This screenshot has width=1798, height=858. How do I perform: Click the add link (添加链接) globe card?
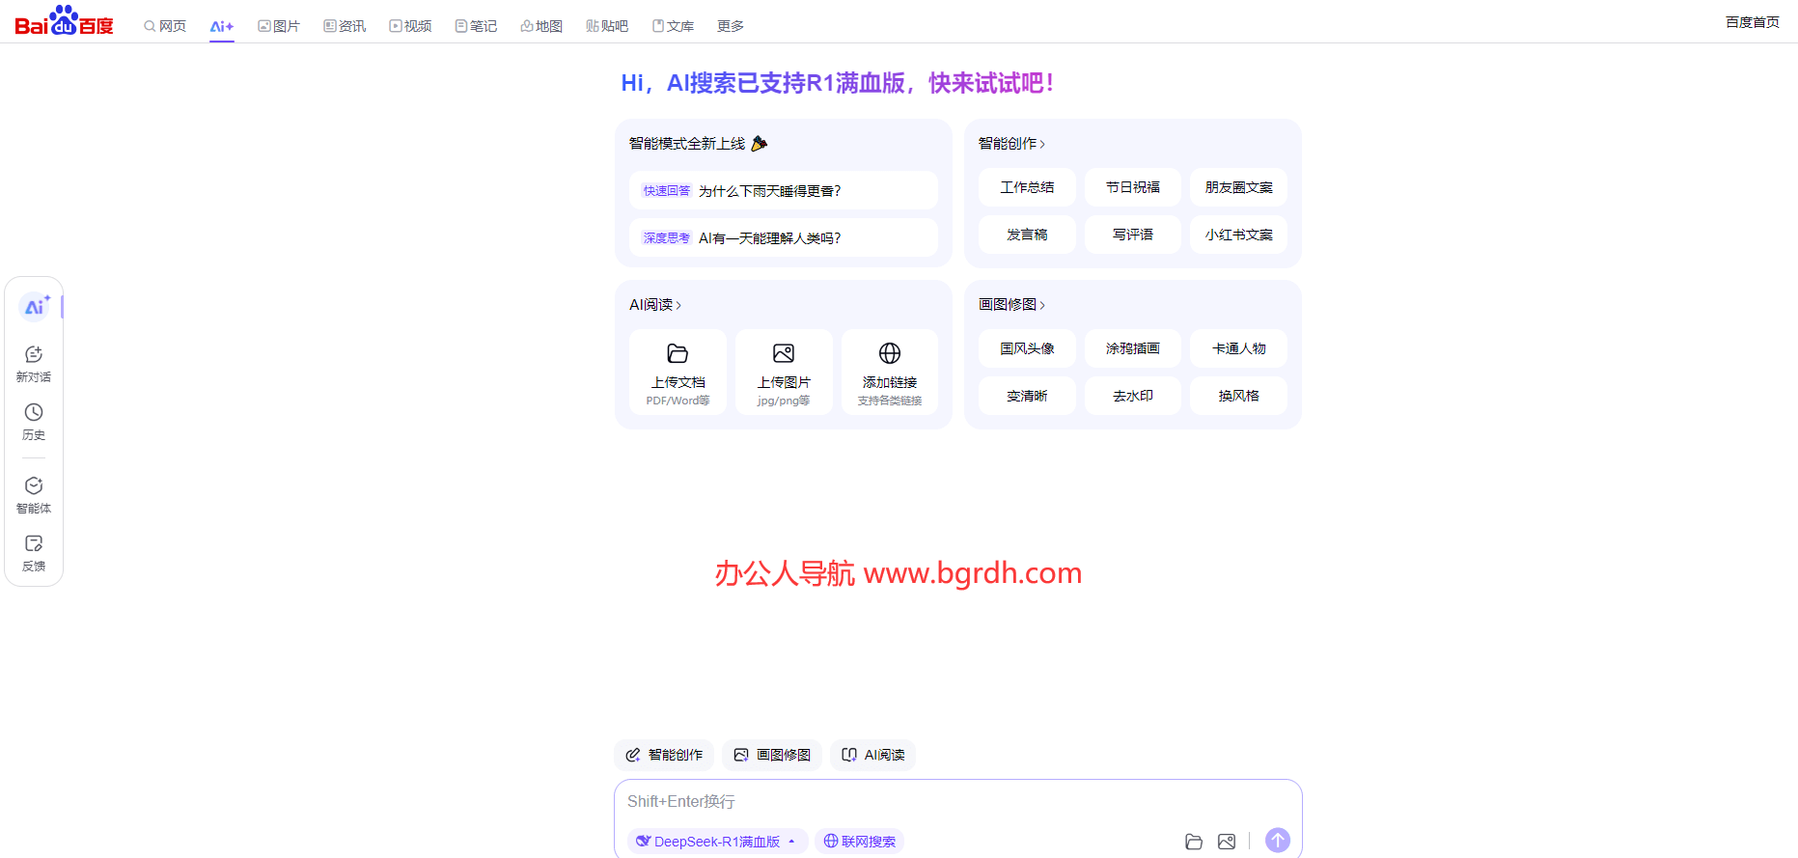point(890,373)
